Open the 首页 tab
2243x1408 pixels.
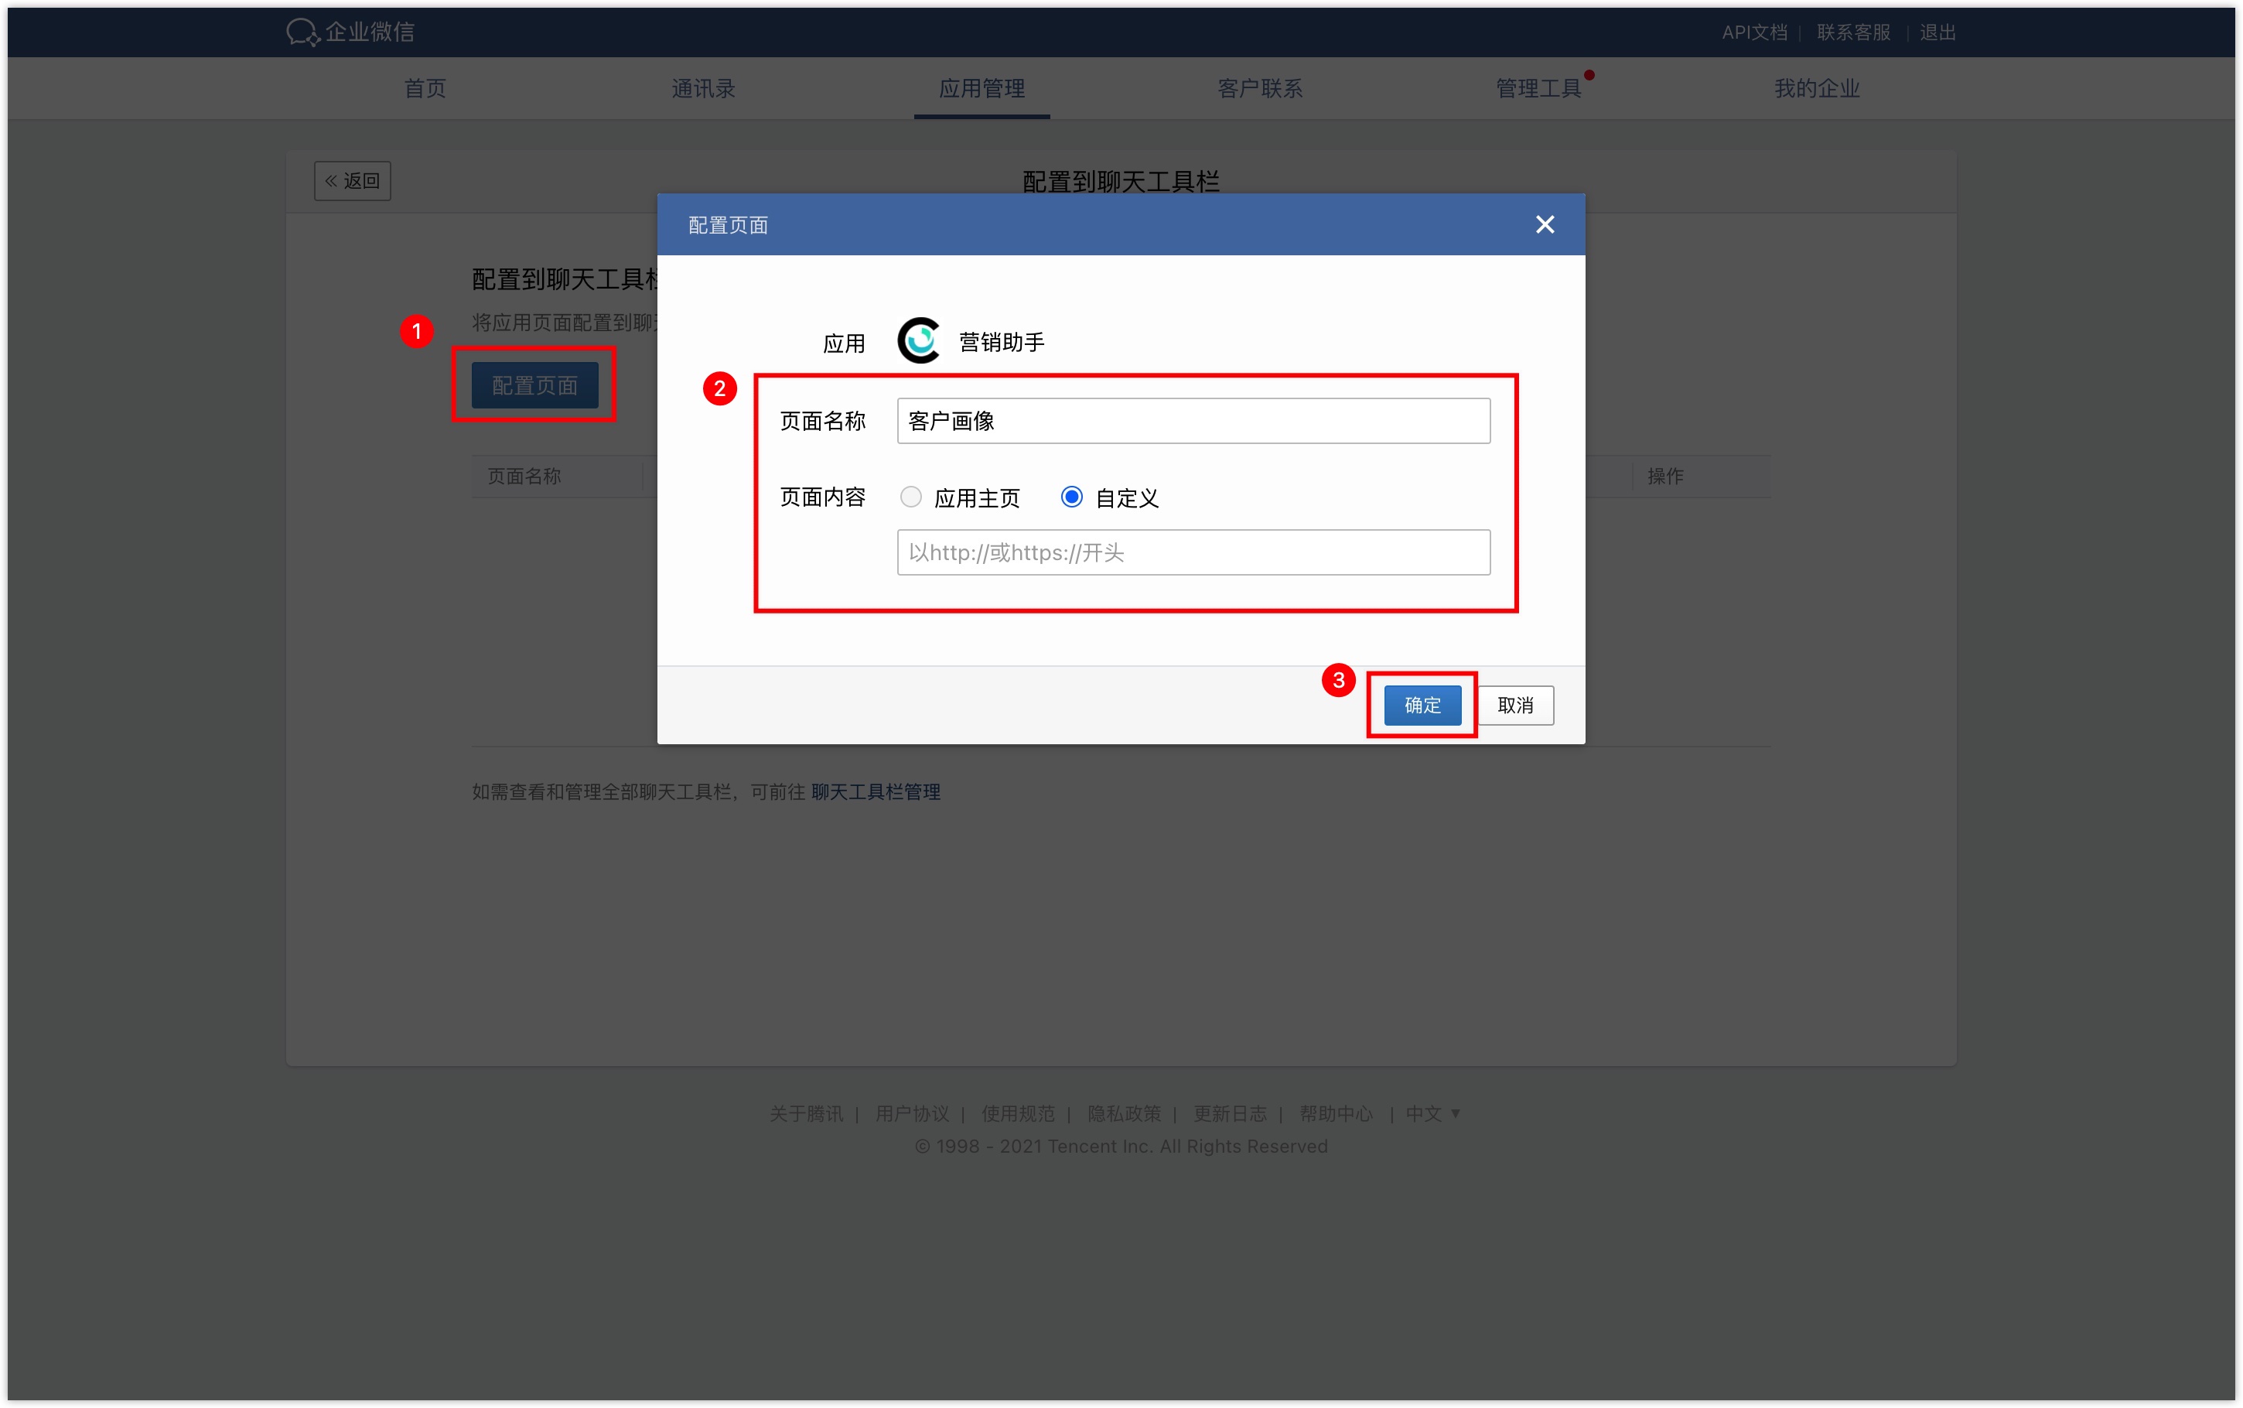pos(425,88)
